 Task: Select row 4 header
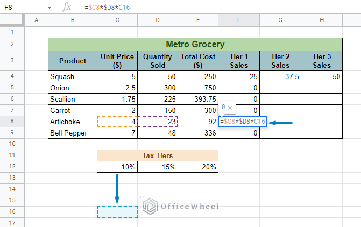[12, 76]
